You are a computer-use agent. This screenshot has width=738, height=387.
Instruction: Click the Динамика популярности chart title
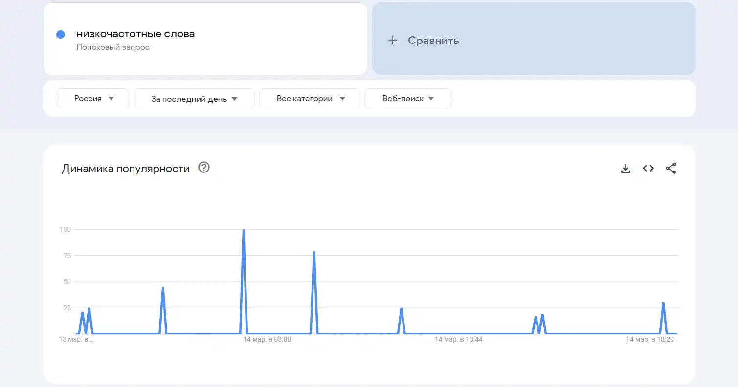[125, 168]
